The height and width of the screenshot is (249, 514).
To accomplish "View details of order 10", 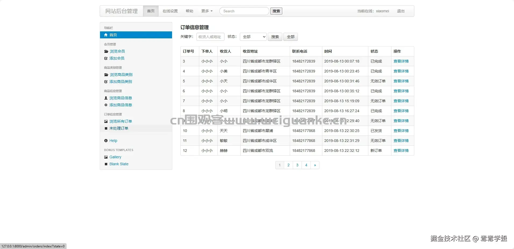I will coord(401,131).
